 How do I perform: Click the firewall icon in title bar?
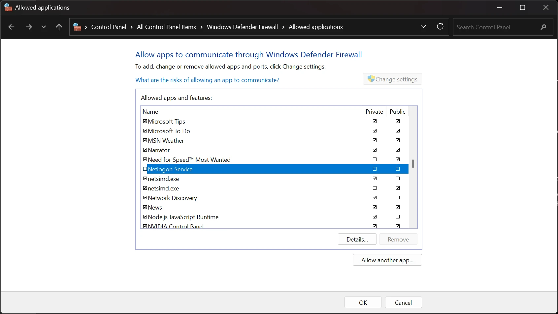(8, 8)
